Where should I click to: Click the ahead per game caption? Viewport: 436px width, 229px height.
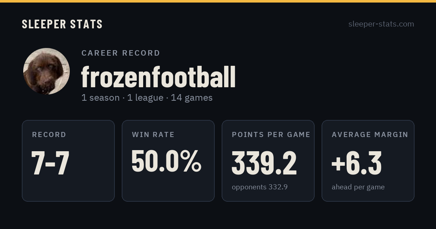[x=358, y=187]
